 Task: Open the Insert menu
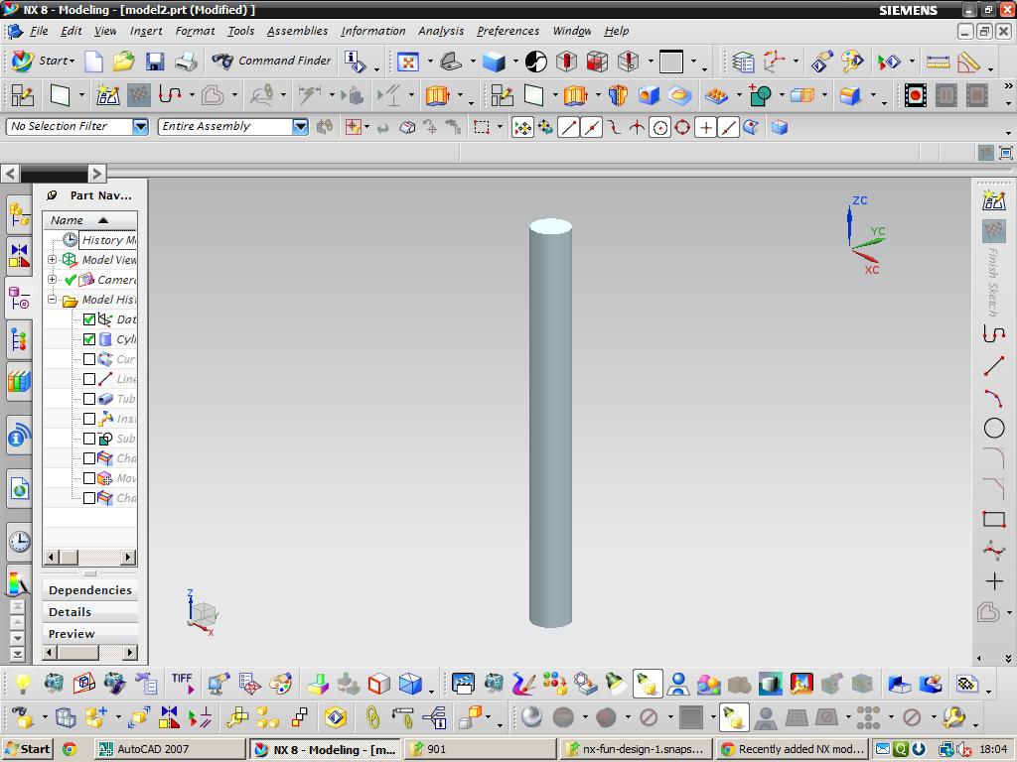[x=146, y=31]
